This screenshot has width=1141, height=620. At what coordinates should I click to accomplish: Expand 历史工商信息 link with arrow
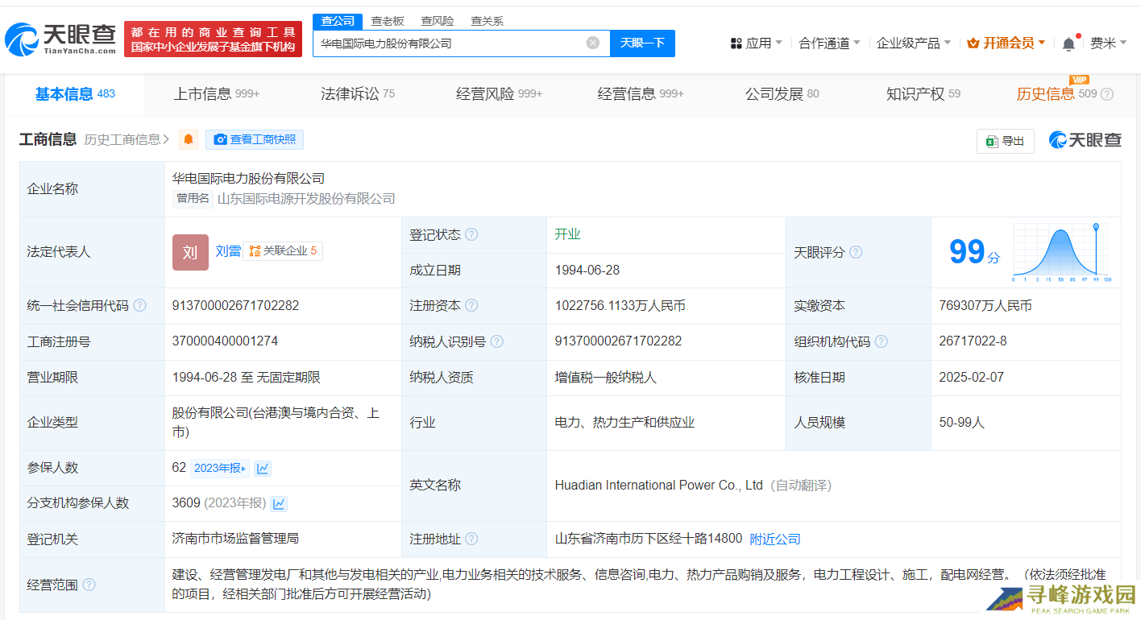coord(127,139)
